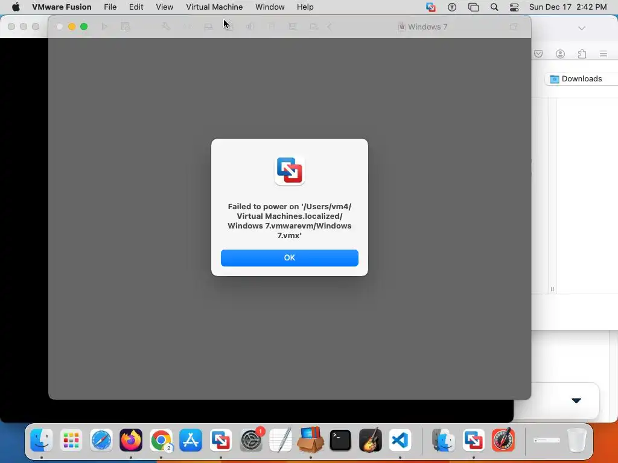Click the dimmed sound speaker icon in toolbar

point(250,27)
